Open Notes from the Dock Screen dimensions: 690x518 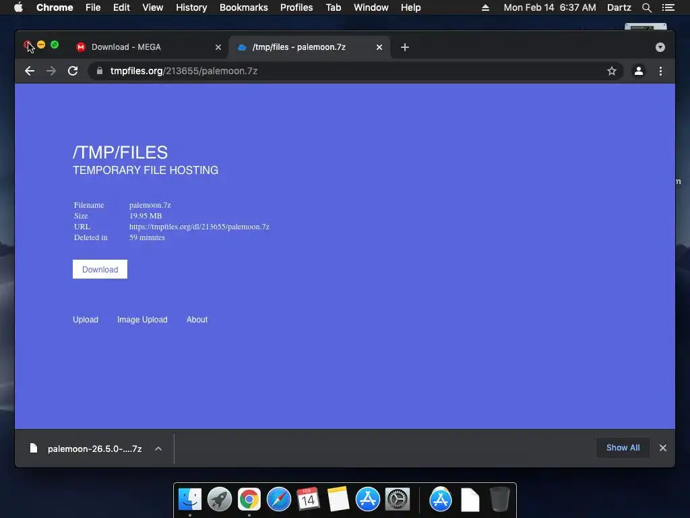click(x=338, y=500)
